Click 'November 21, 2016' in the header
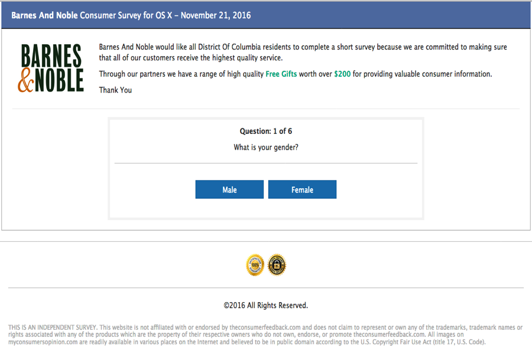532x354 pixels. (216, 15)
